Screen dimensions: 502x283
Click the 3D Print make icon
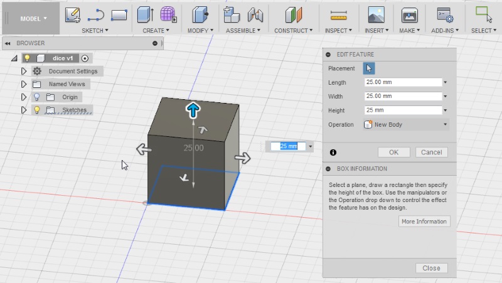click(x=410, y=14)
